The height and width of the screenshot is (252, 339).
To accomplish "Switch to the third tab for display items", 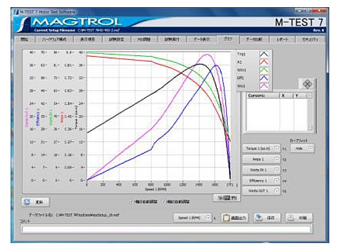I will tap(88, 40).
